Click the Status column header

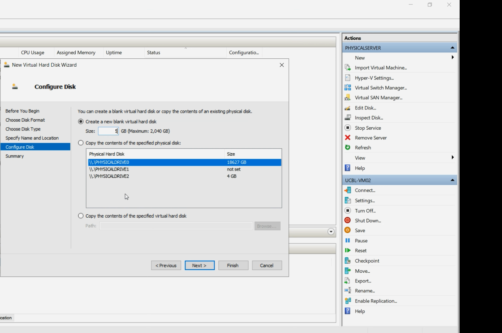coord(185,52)
